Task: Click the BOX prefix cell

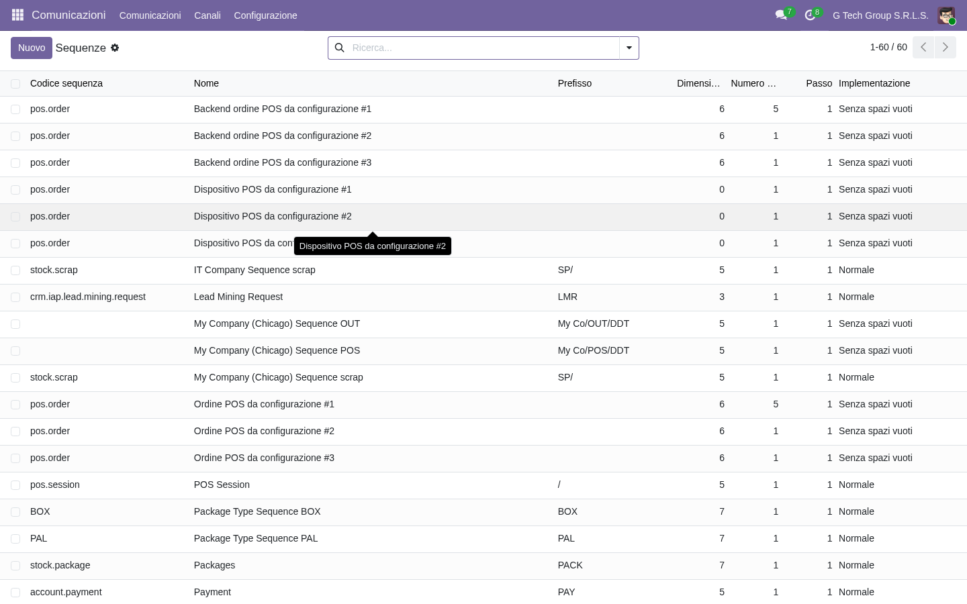Action: [x=567, y=511]
